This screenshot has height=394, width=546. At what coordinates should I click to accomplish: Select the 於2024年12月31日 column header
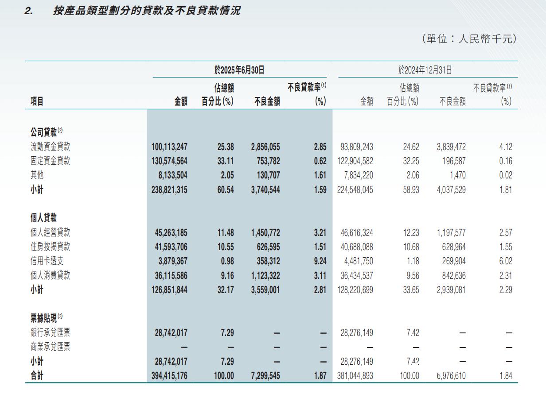tap(425, 70)
